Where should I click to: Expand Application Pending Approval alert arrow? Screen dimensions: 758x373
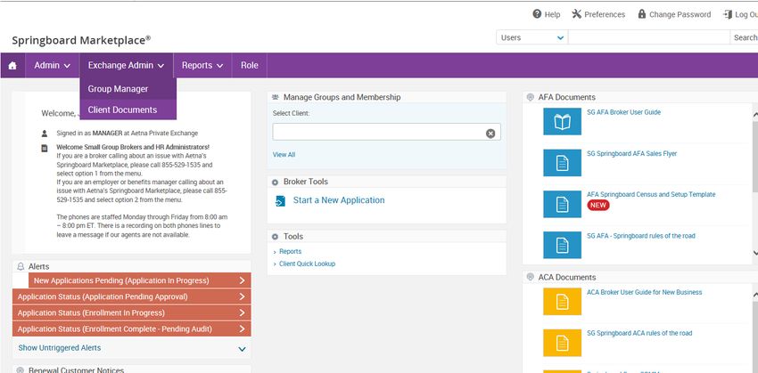click(x=243, y=296)
